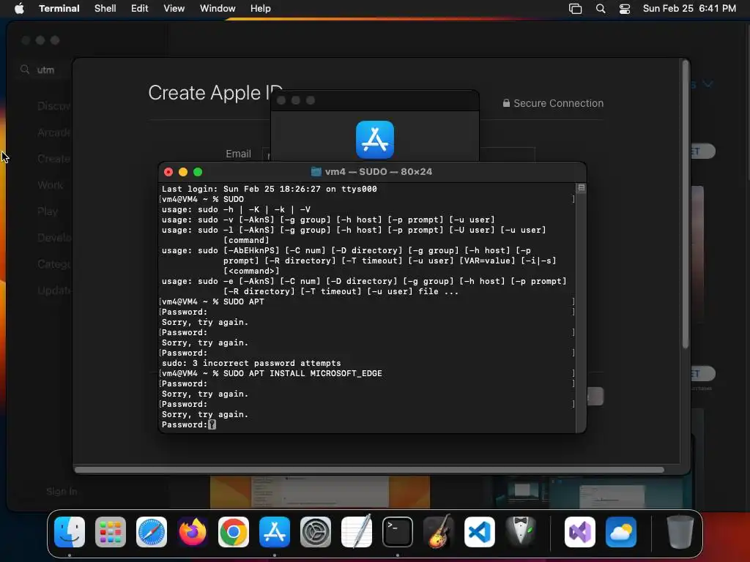Open the Edit menu
Screen dimensions: 750x562
[140, 9]
